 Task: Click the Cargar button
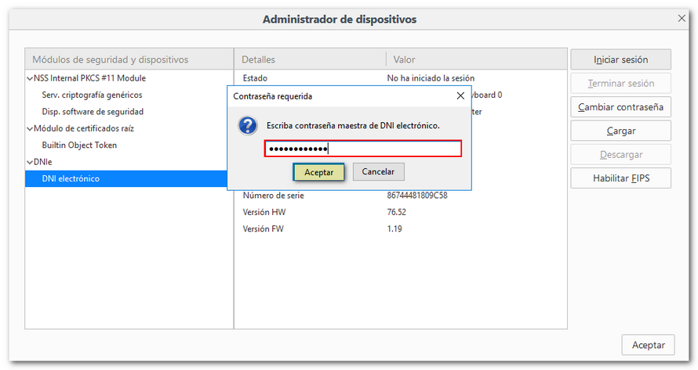(620, 131)
